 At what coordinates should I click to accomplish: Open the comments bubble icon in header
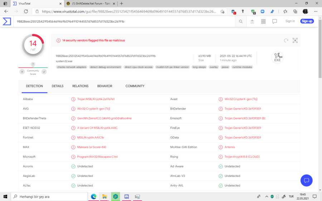click(274, 21)
